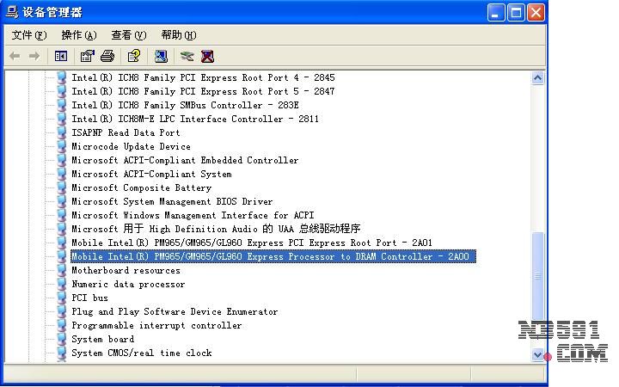Open the 帮助(H) menu

[x=178, y=35]
